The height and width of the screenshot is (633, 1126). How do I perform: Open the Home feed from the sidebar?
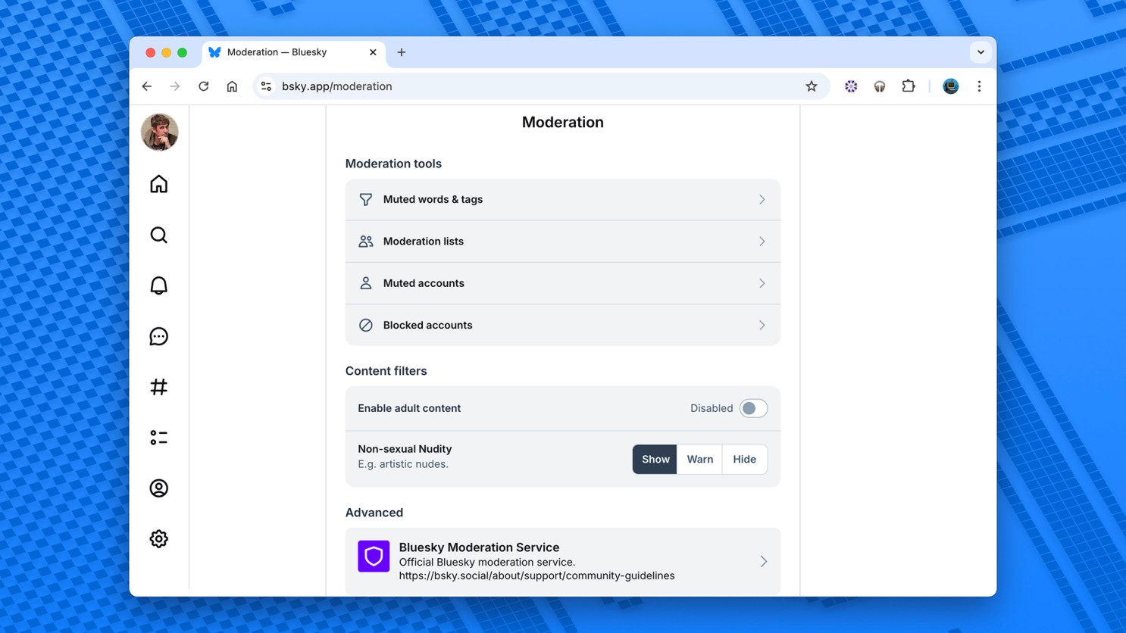pyautogui.click(x=158, y=183)
